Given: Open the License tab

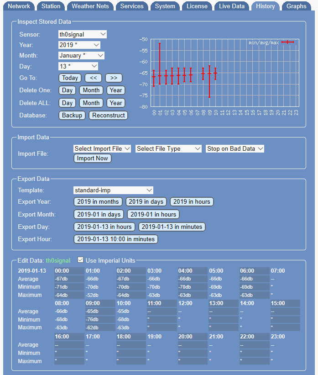Looking at the screenshot, I should [x=197, y=6].
